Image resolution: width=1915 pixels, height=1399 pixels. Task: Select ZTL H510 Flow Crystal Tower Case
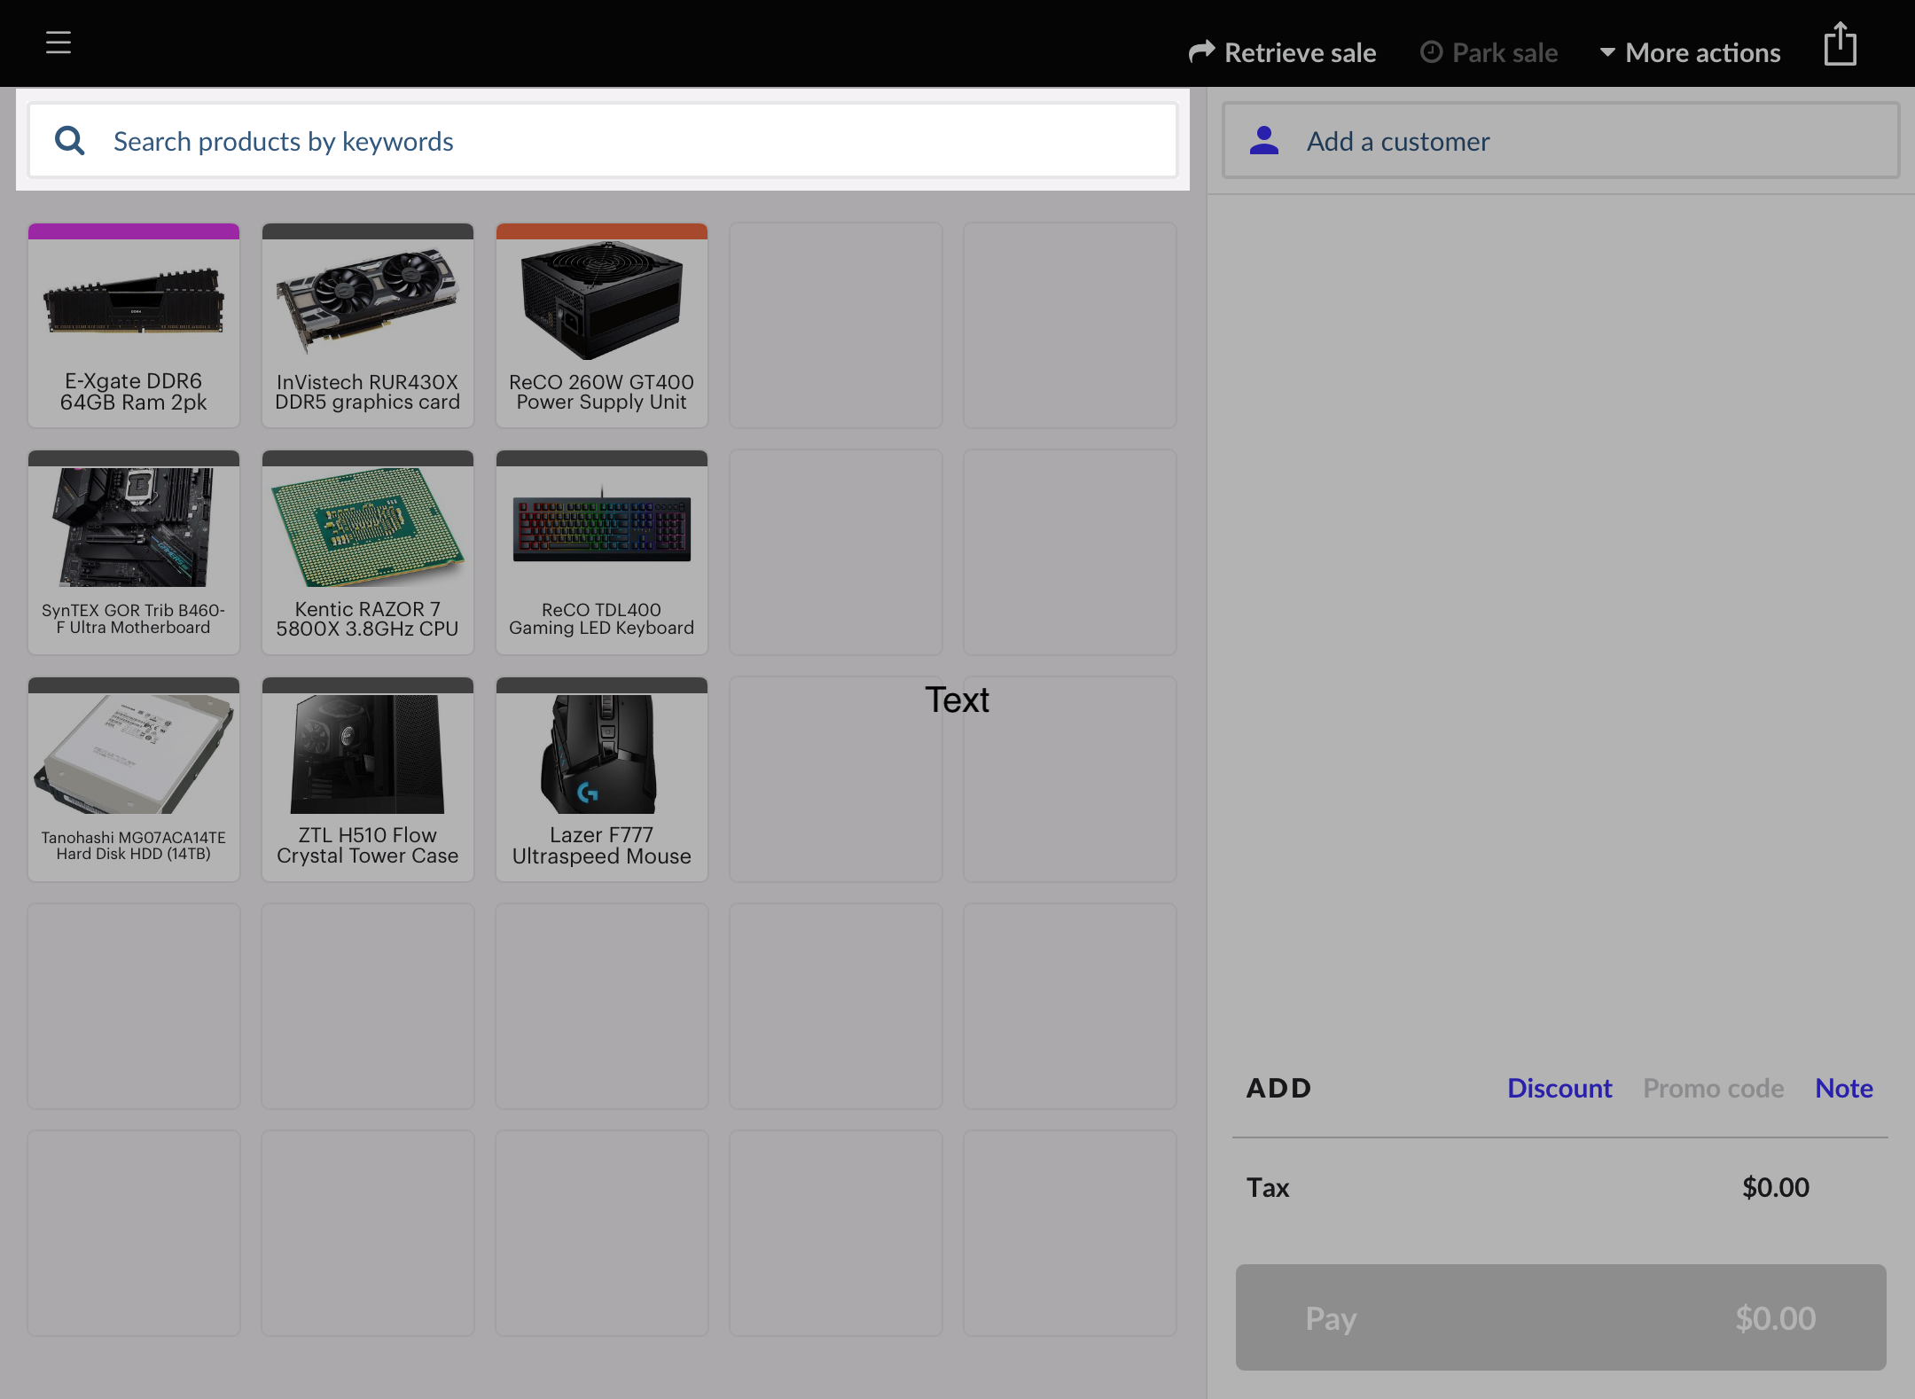click(368, 779)
